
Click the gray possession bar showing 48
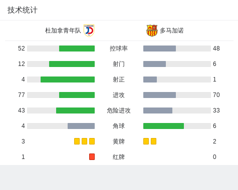click(159, 48)
